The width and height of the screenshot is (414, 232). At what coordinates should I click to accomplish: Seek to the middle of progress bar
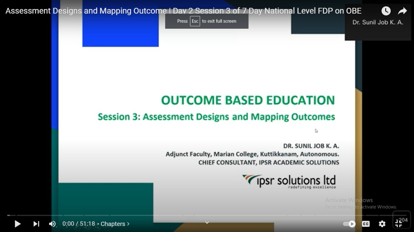207,215
